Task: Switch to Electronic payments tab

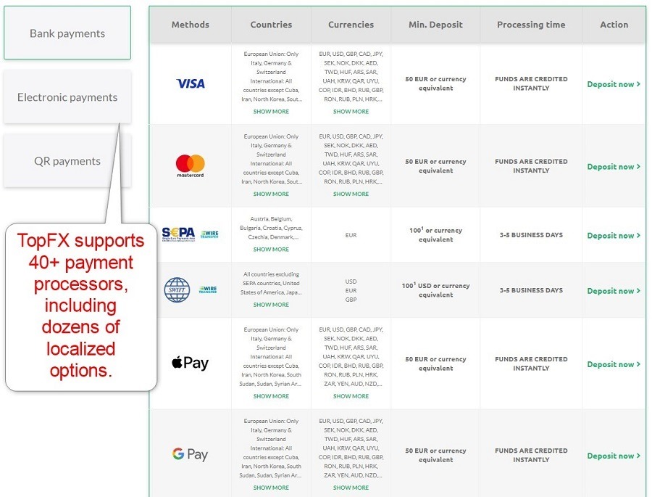Action: 67,97
